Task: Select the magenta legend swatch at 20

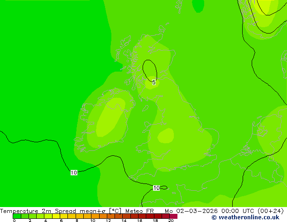Action: [x=173, y=216]
